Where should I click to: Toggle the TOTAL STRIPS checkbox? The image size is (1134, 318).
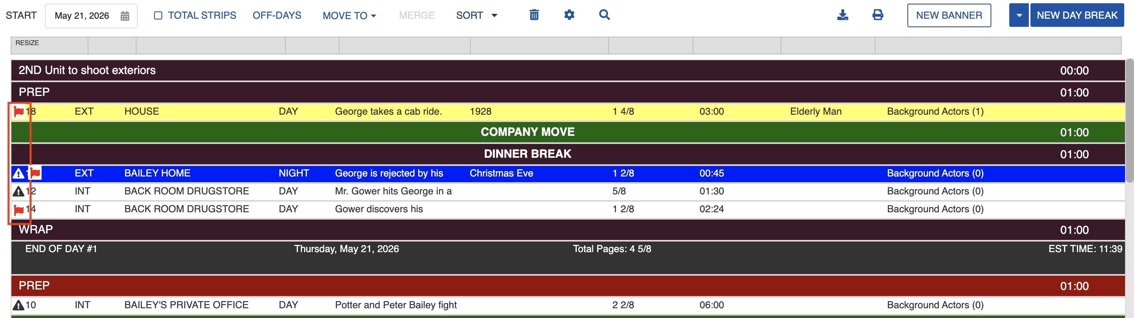(158, 16)
